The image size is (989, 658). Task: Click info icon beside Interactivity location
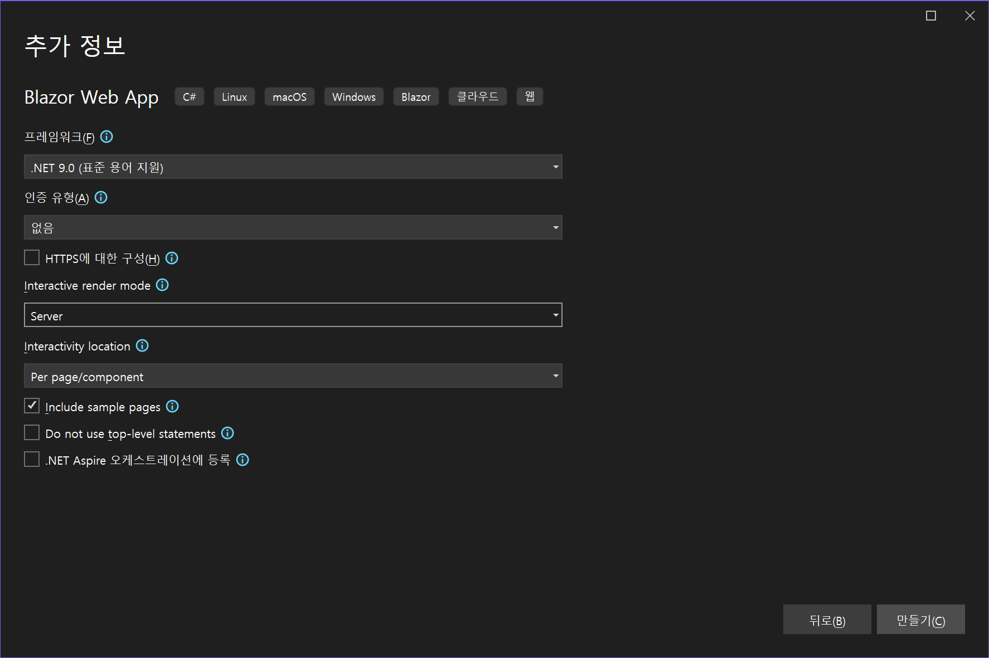coord(142,346)
